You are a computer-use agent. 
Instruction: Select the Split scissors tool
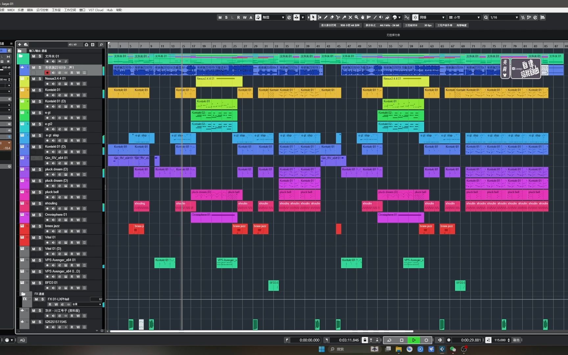point(338,17)
